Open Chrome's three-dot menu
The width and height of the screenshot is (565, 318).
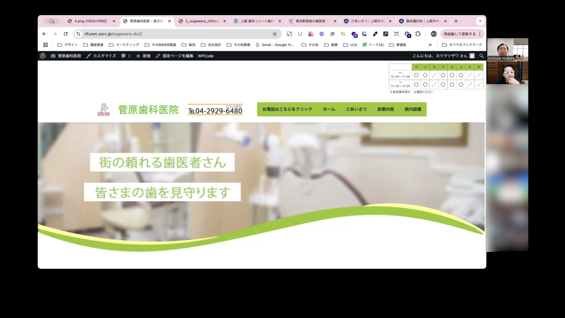pos(480,34)
